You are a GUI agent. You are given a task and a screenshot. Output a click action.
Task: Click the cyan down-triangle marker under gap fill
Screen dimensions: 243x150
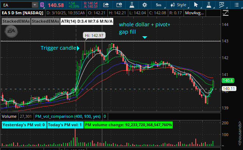pyautogui.click(x=145, y=37)
